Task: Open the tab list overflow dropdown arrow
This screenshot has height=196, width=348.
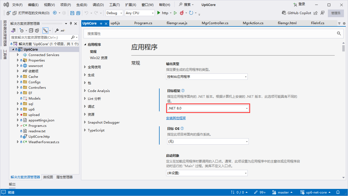Action: click(x=339, y=23)
